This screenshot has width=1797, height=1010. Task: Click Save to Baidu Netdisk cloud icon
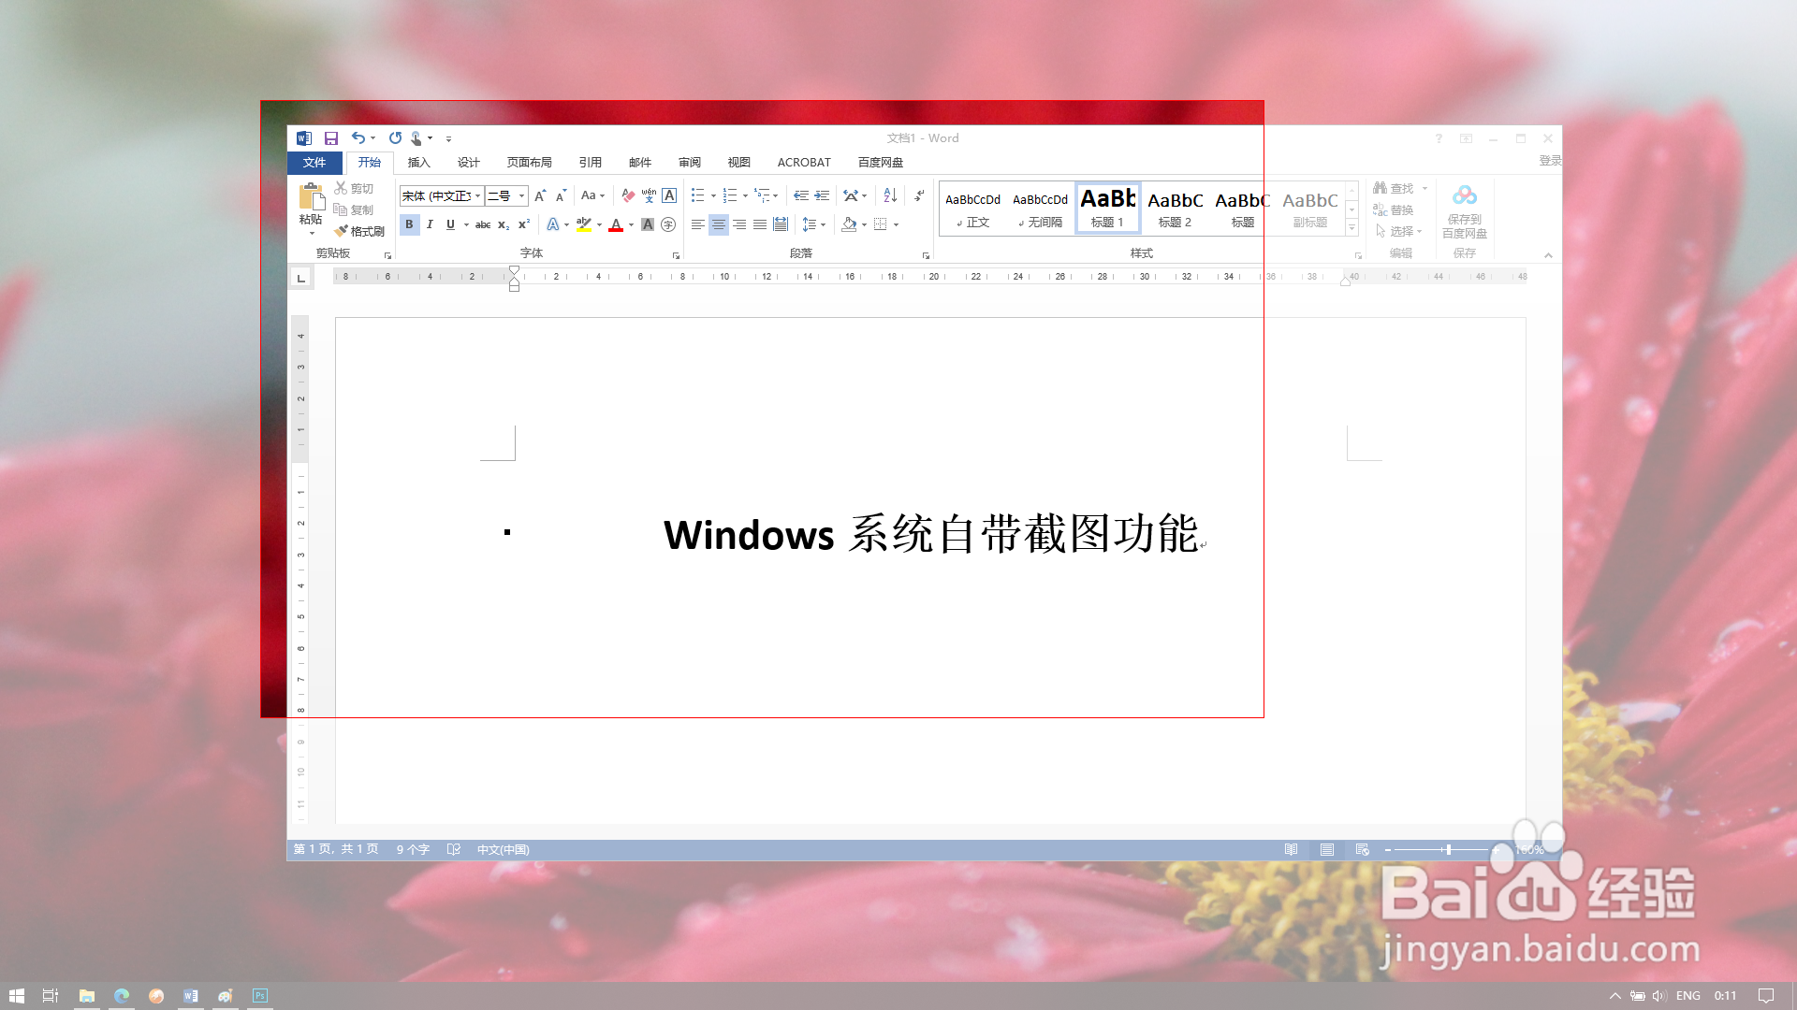click(1465, 211)
